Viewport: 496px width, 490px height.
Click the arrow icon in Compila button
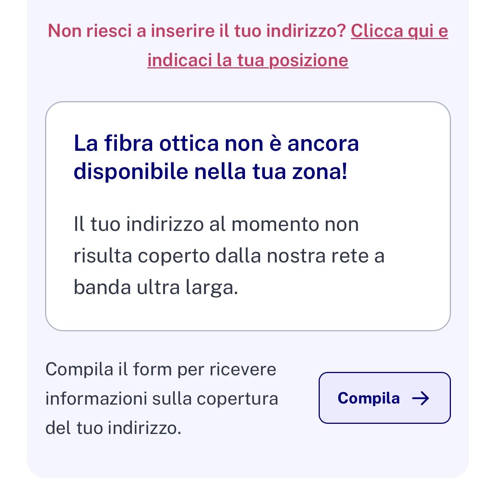[420, 398]
